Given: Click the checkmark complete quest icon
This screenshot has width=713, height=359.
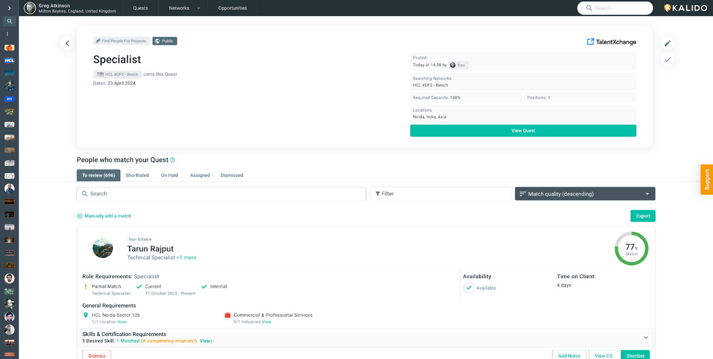Looking at the screenshot, I should pyautogui.click(x=667, y=60).
